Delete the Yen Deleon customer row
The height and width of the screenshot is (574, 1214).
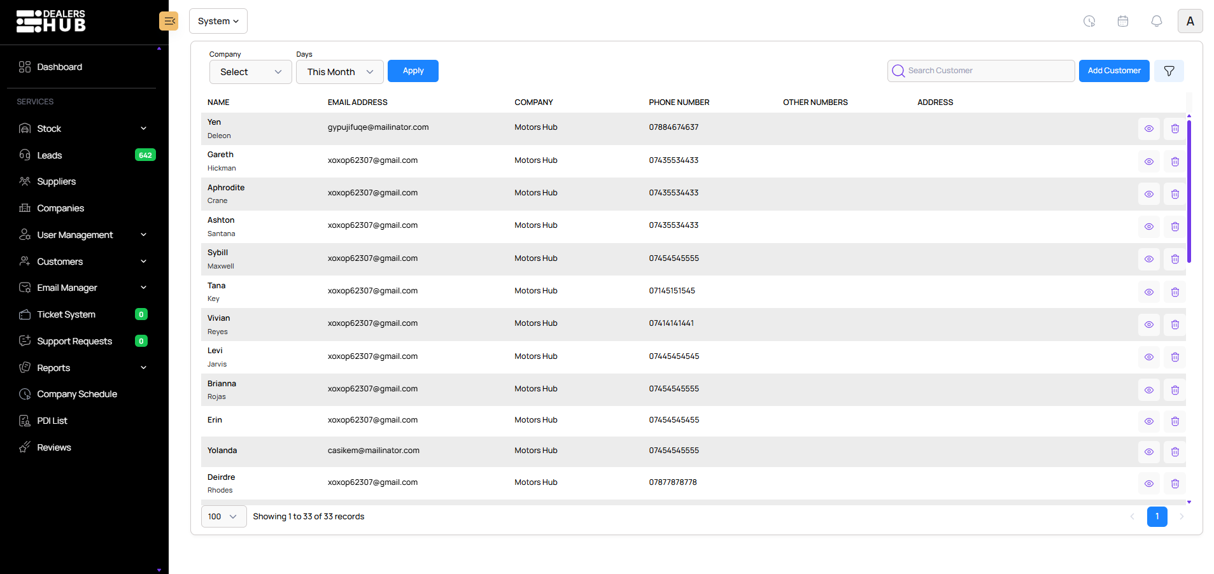(x=1175, y=129)
